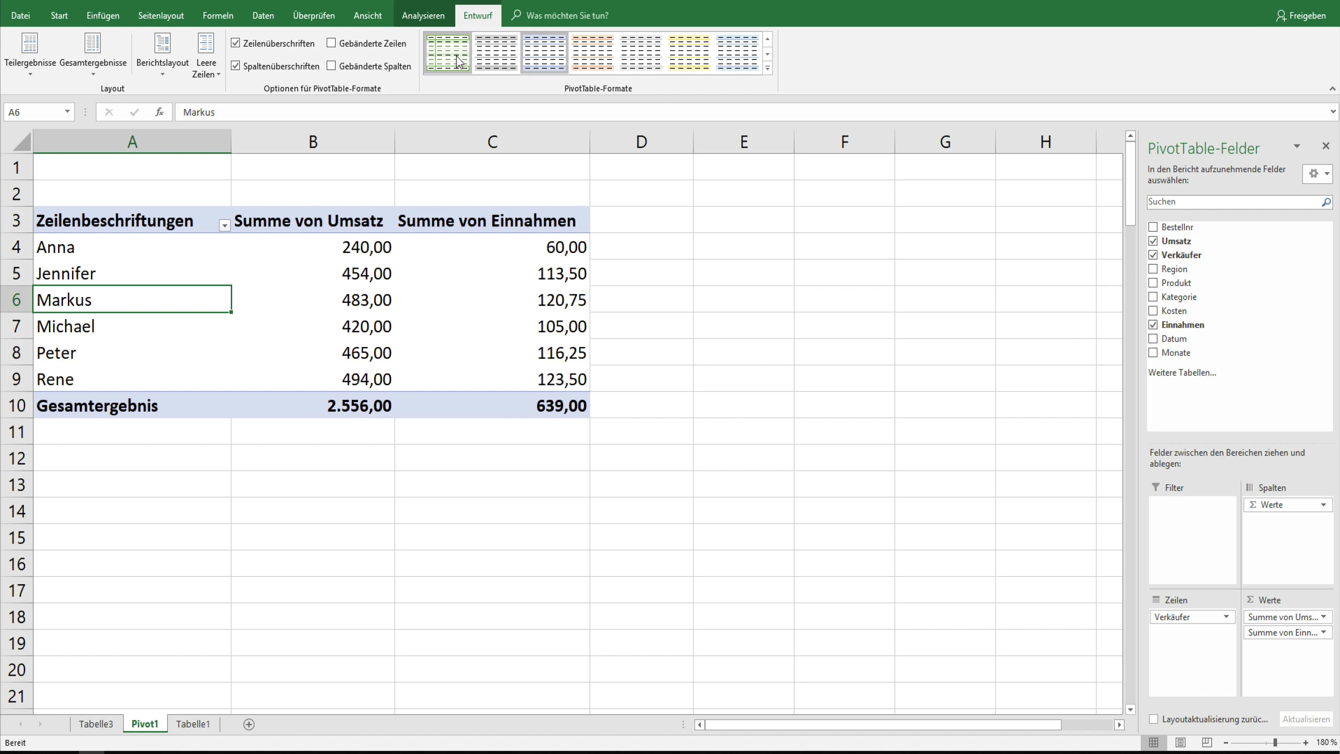Open the Berichtslayout icon

pyautogui.click(x=162, y=43)
